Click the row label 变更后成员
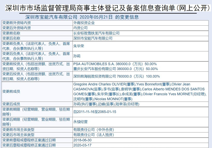The image size is (212, 148). coord(11,104)
